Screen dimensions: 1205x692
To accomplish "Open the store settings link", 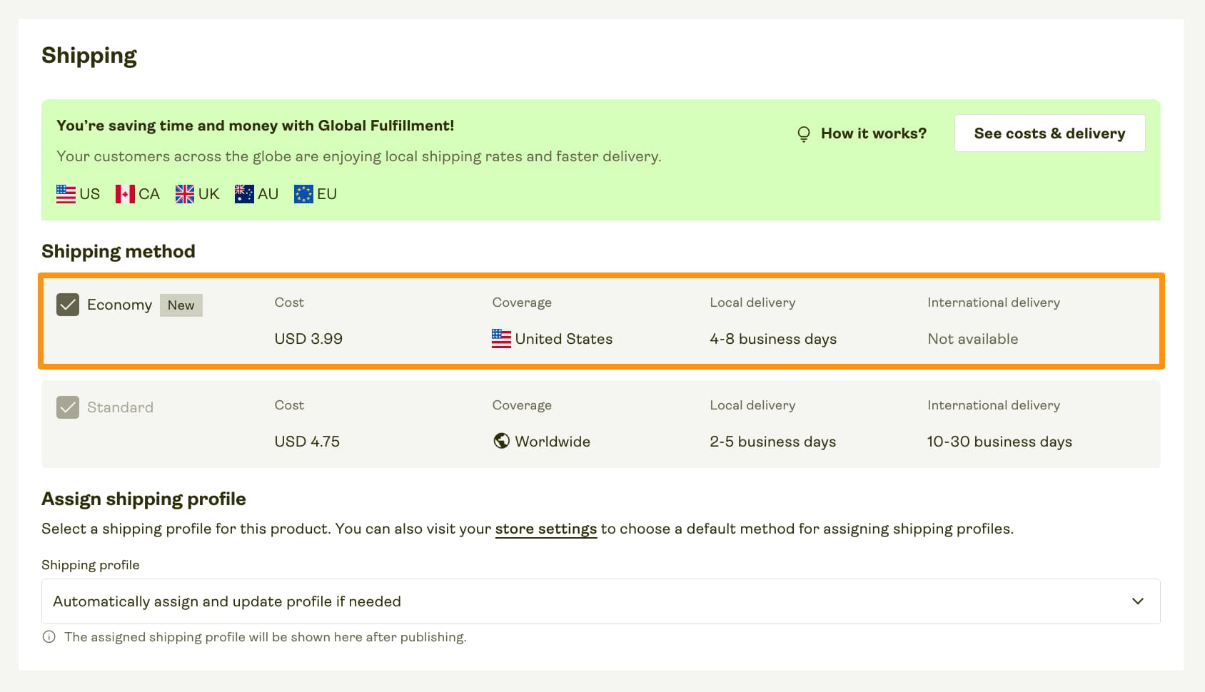I will coord(546,529).
